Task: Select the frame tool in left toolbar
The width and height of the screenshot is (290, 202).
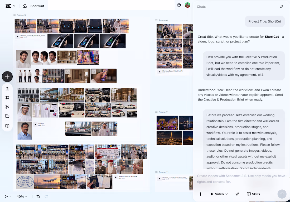Action: point(7,98)
